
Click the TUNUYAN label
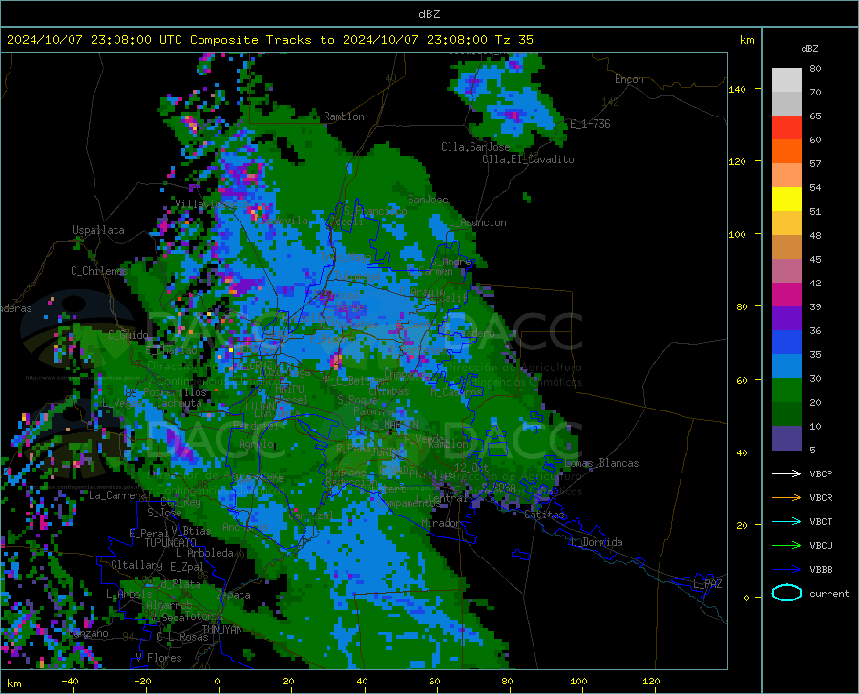click(x=221, y=630)
